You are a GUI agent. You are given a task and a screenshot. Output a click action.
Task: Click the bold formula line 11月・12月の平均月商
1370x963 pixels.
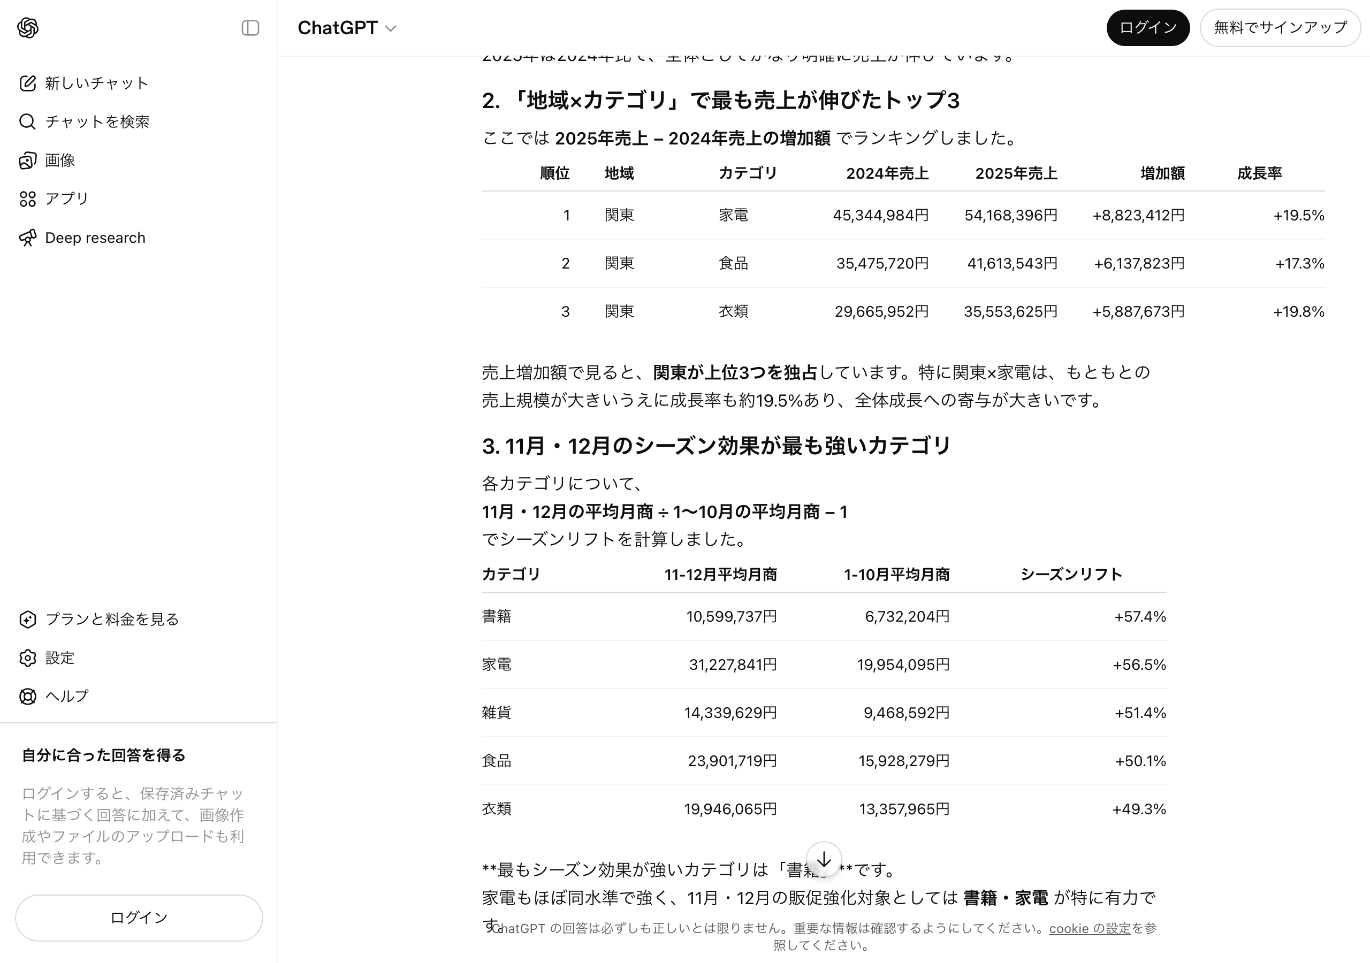coord(665,512)
